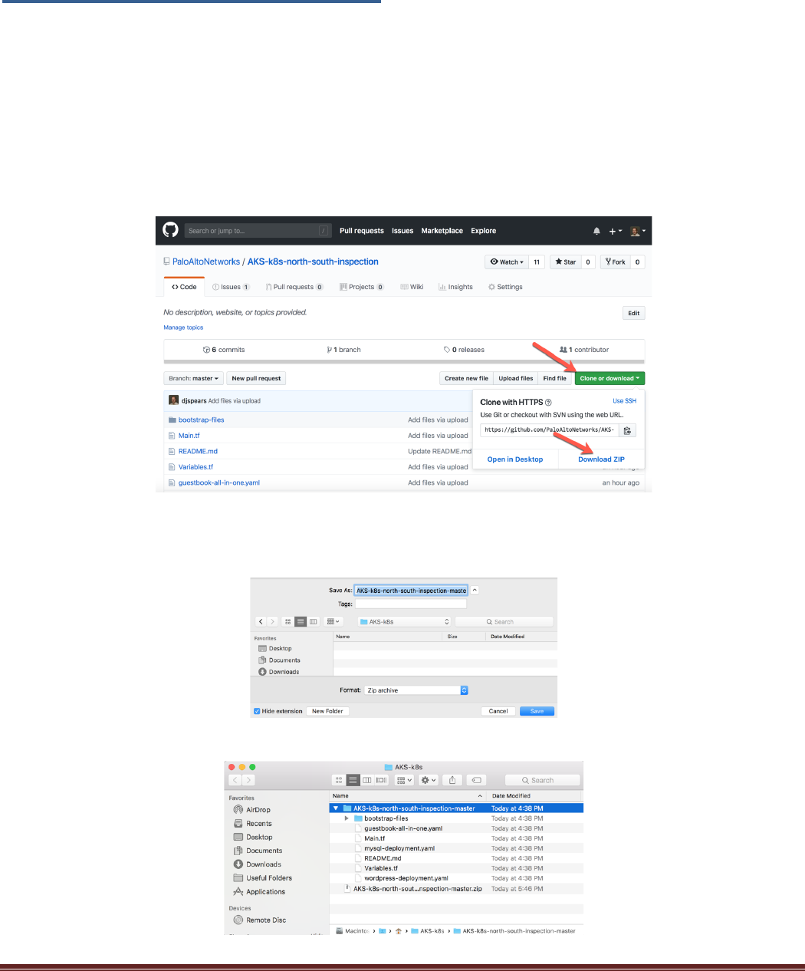Viewport: 805px width, 971px height.
Task: Fork the repository
Action: click(615, 262)
